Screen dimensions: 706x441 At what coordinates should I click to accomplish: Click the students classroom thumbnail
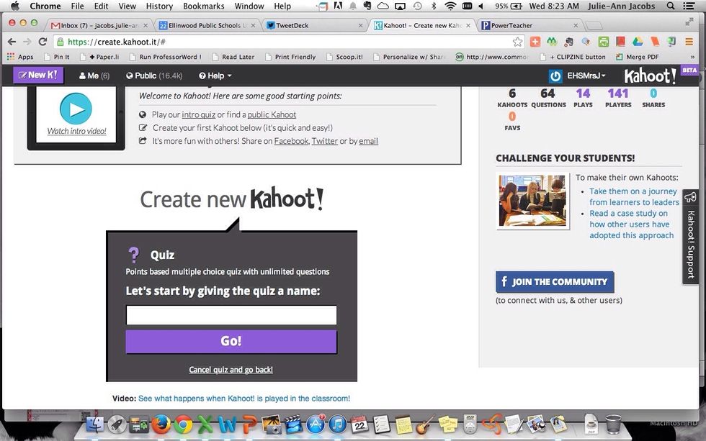tap(532, 201)
